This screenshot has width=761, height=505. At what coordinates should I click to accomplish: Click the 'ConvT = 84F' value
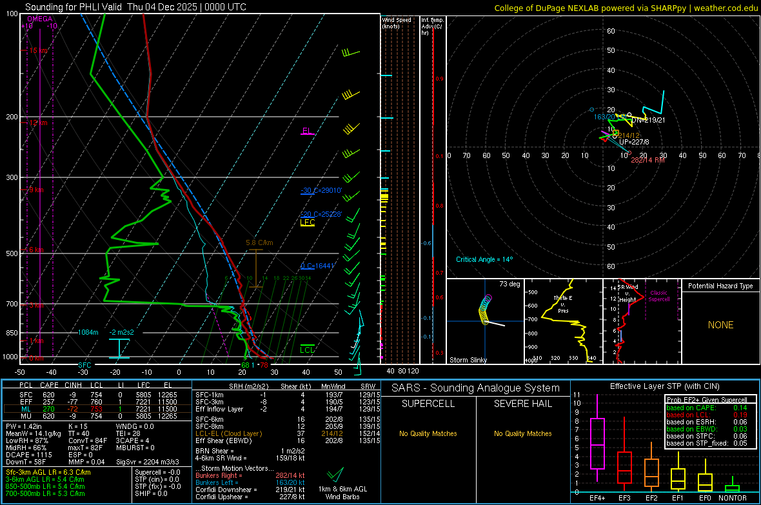(x=88, y=441)
